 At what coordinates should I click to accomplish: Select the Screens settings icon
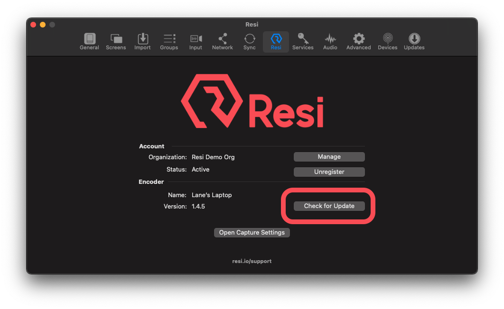click(116, 41)
